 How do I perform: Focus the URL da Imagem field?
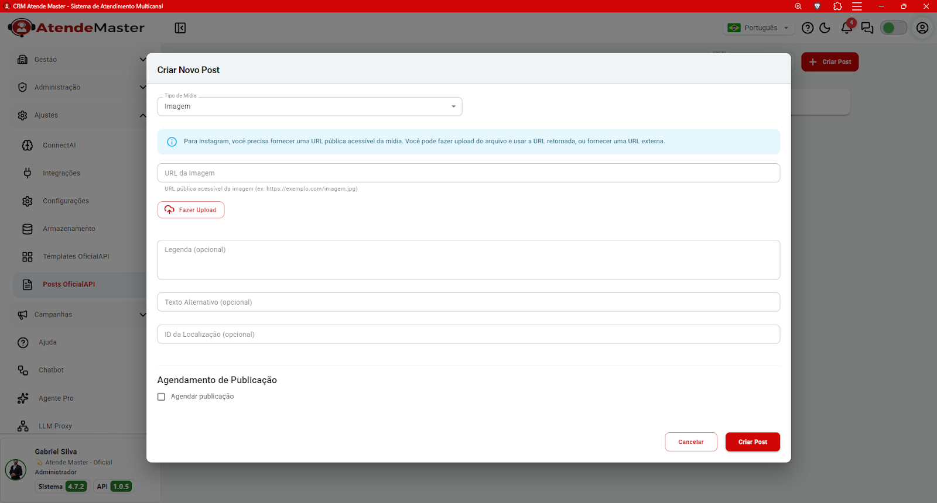click(468, 173)
